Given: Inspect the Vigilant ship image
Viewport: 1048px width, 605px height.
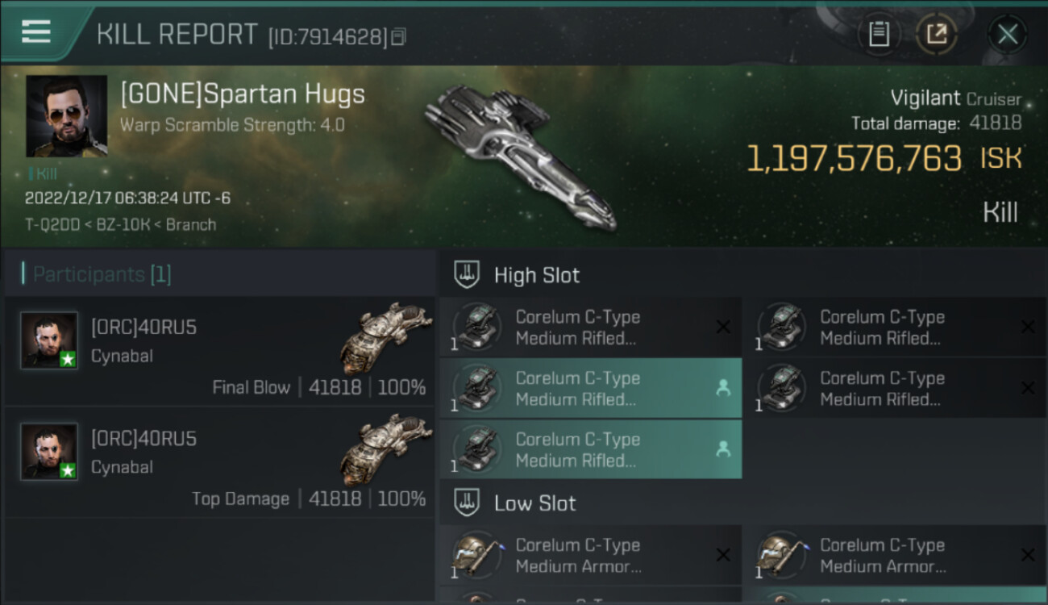Looking at the screenshot, I should click(x=520, y=155).
